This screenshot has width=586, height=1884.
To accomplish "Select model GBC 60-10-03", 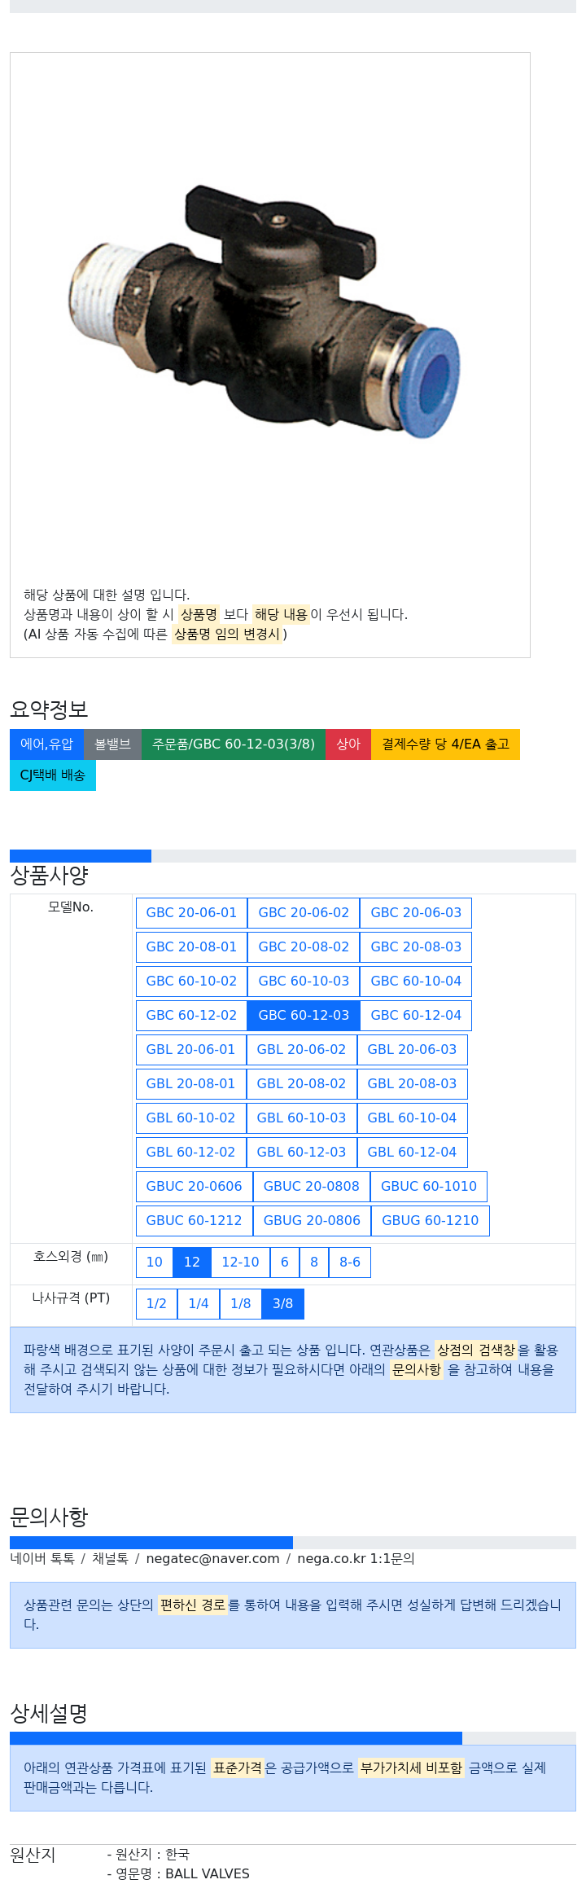I will tap(304, 982).
